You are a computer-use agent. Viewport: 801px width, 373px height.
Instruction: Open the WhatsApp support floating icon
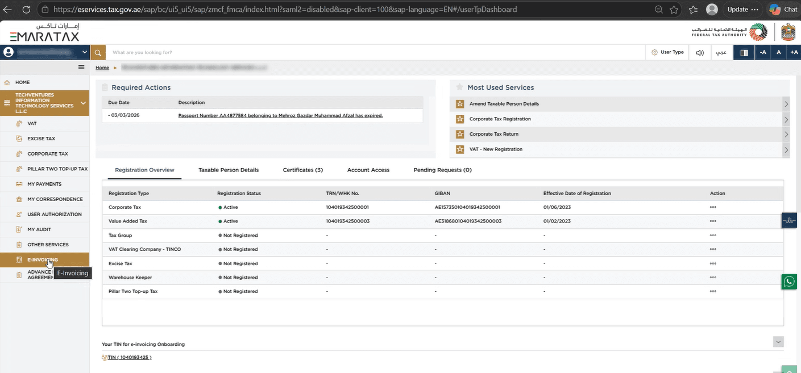[x=789, y=281]
